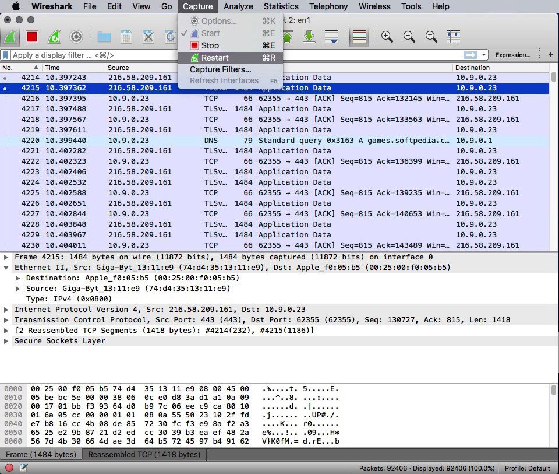Stop capture with the red square toolbar icon
This screenshot has width=559, height=474.
(32, 37)
